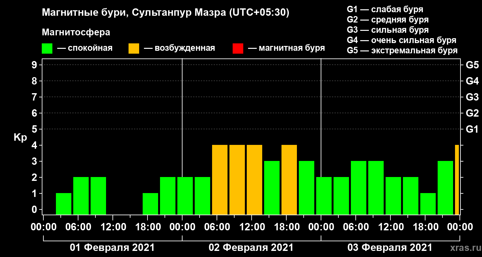Click the 'G5 — экстремальная буря' description

click(x=402, y=50)
